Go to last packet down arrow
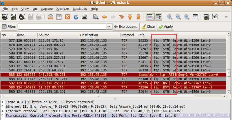 point(138,17)
